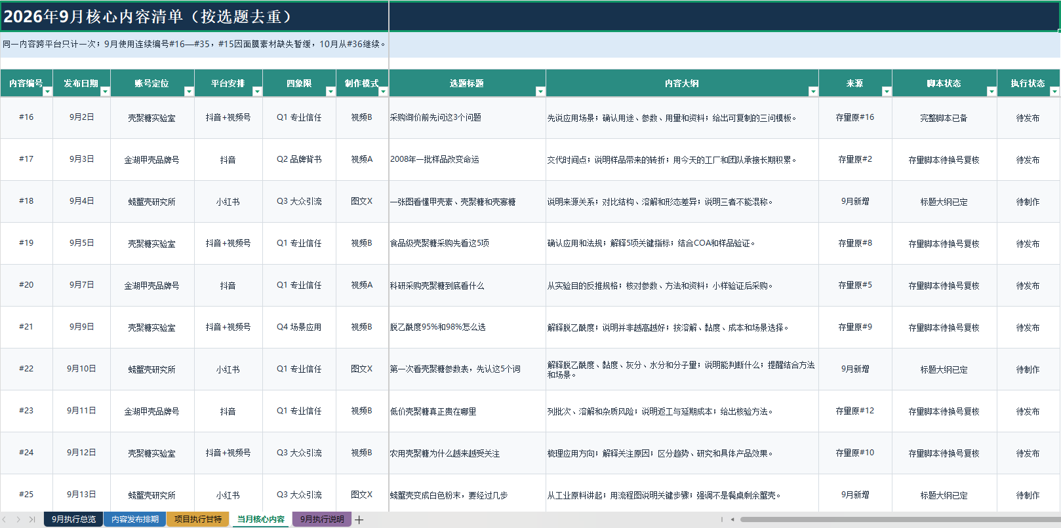Select the Q2 品牌背书 cell
Screen dimensions: 1061x528
(299, 159)
